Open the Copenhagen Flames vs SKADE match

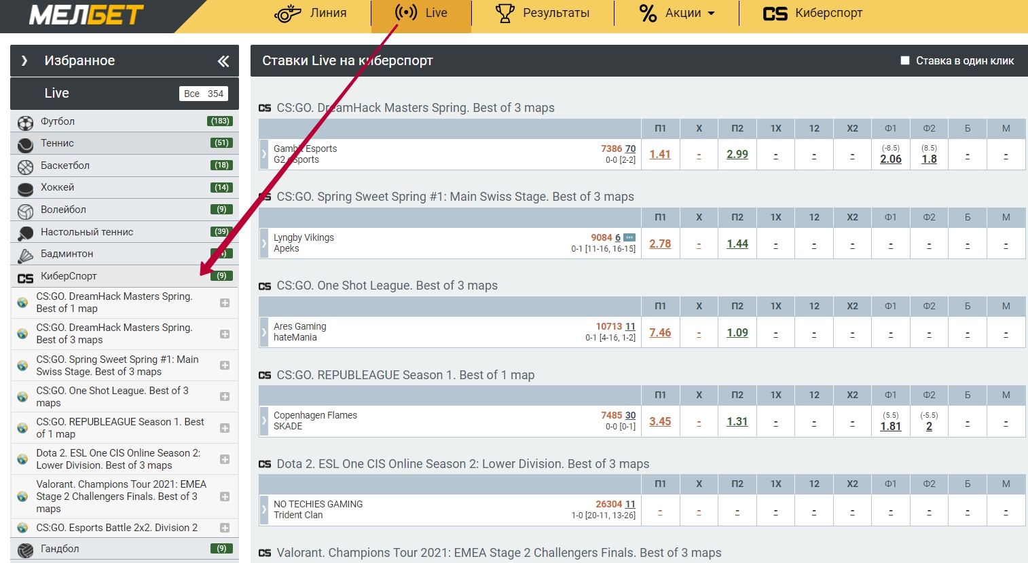point(315,421)
